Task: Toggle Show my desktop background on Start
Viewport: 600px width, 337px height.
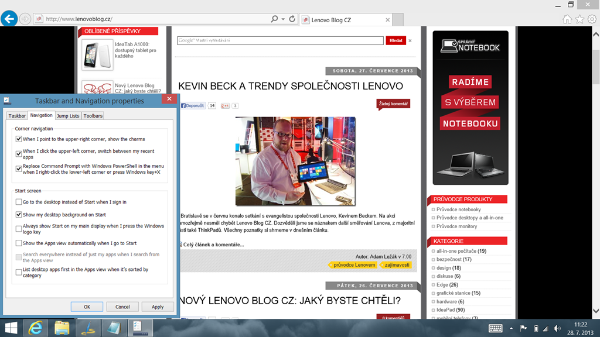Action: point(19,215)
